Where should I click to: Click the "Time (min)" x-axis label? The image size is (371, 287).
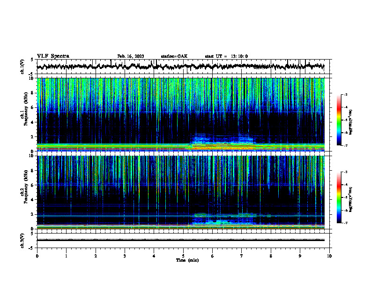tap(187, 260)
